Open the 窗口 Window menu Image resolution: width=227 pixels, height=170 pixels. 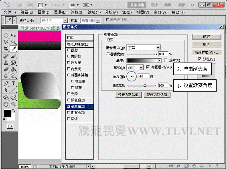(160, 12)
